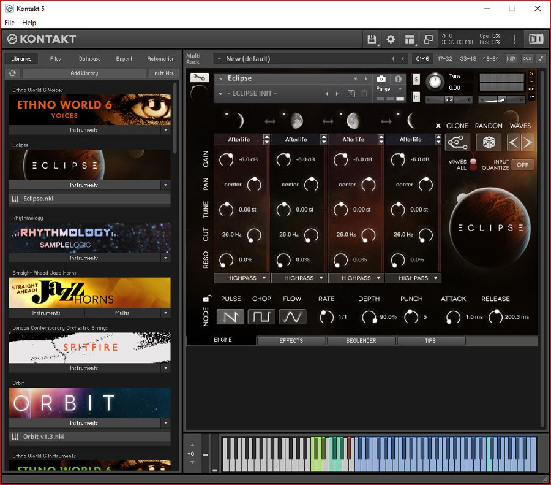Click the workspace layout icon in header
551x485 pixels.
[x=410, y=39]
